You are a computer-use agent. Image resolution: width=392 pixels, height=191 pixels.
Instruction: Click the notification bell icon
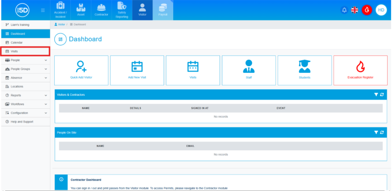click(x=344, y=10)
